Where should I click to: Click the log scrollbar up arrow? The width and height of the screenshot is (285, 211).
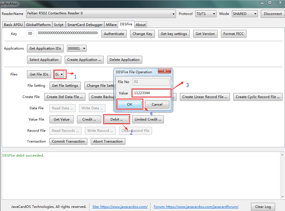282,154
